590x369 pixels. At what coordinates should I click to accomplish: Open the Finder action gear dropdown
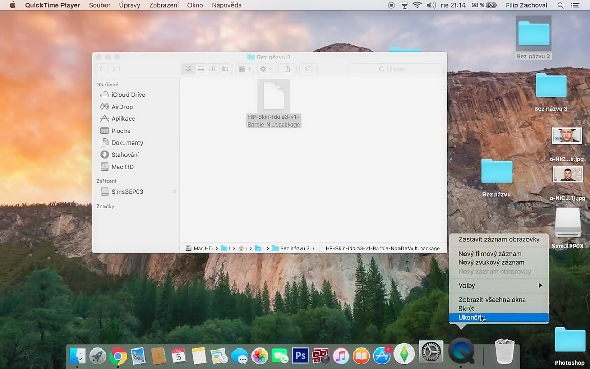tap(266, 69)
